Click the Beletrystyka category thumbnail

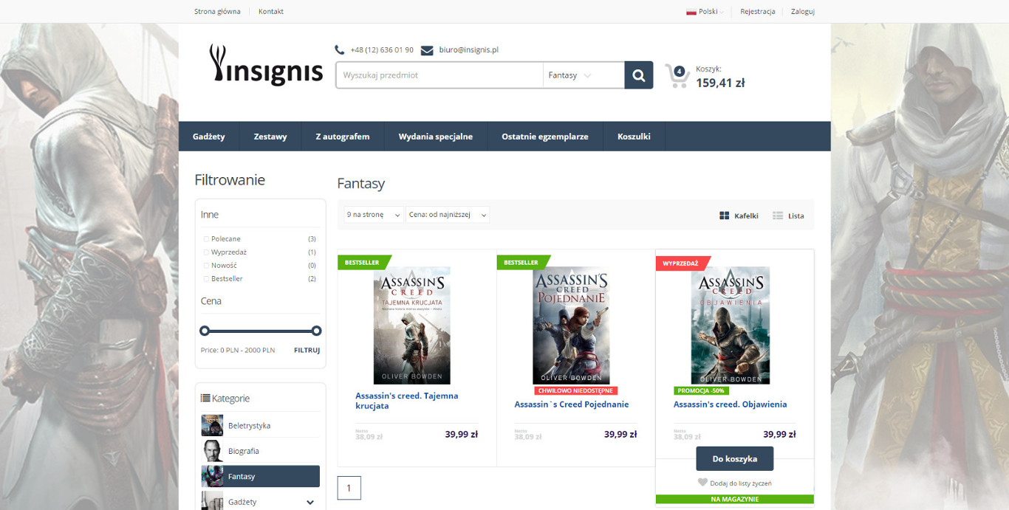coord(212,426)
